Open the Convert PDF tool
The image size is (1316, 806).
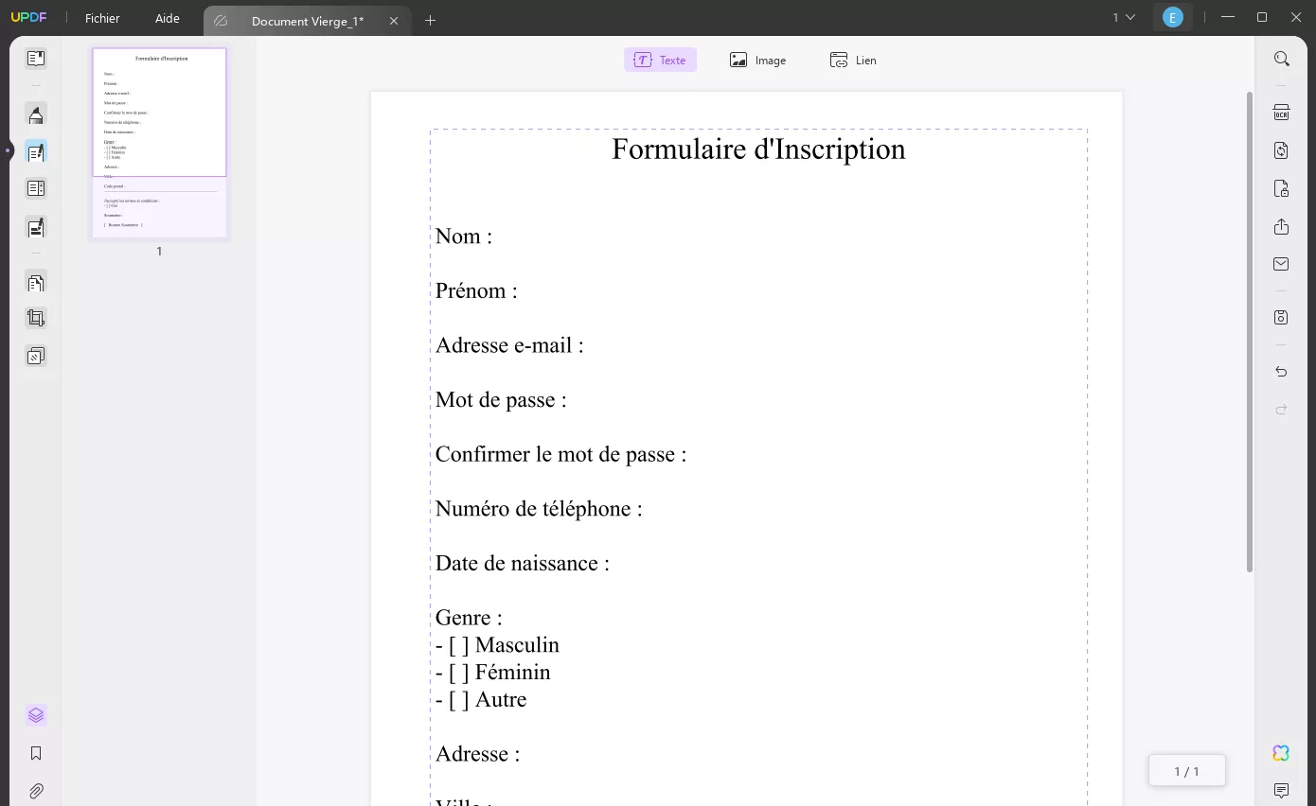[x=1281, y=149]
